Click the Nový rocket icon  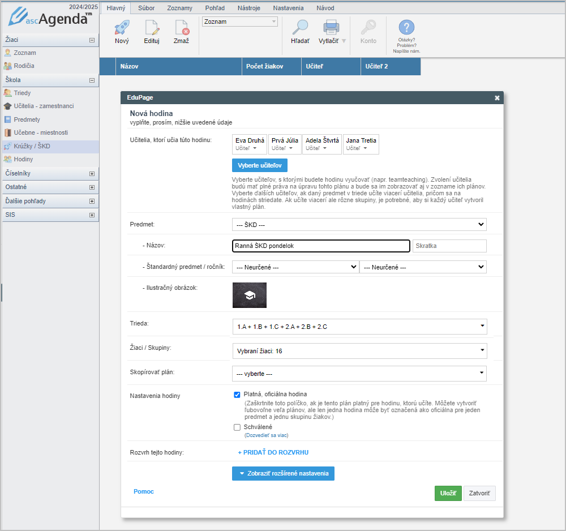122,27
